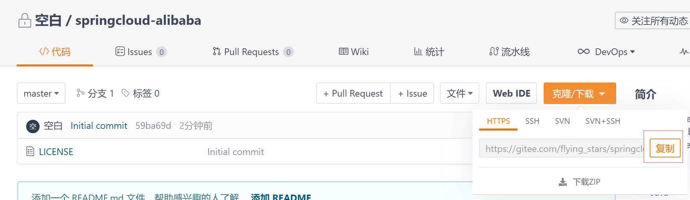Copy the clone URL with 复制 button
The height and width of the screenshot is (200, 690).
coord(665,148)
